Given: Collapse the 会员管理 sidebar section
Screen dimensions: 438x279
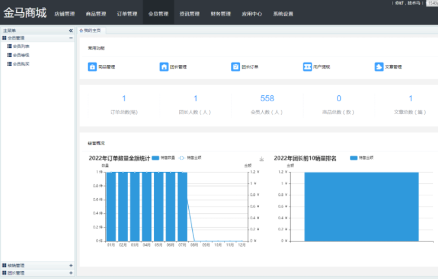Looking at the screenshot, I should [71, 38].
